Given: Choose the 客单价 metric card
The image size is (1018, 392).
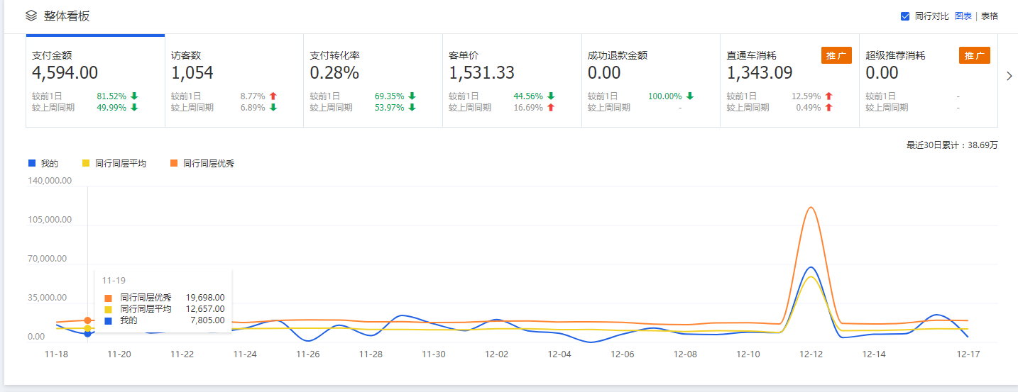Looking at the screenshot, I should [511, 81].
